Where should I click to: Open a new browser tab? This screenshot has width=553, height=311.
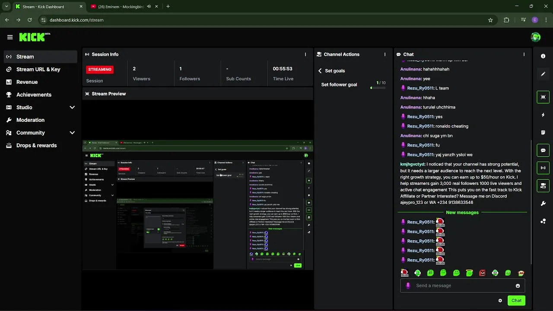coord(168,6)
